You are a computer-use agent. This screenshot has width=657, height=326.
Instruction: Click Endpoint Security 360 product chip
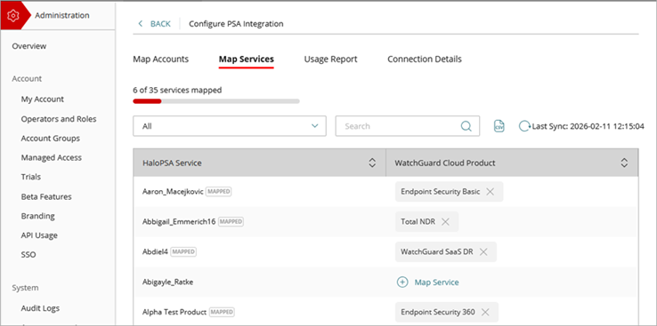(x=447, y=312)
